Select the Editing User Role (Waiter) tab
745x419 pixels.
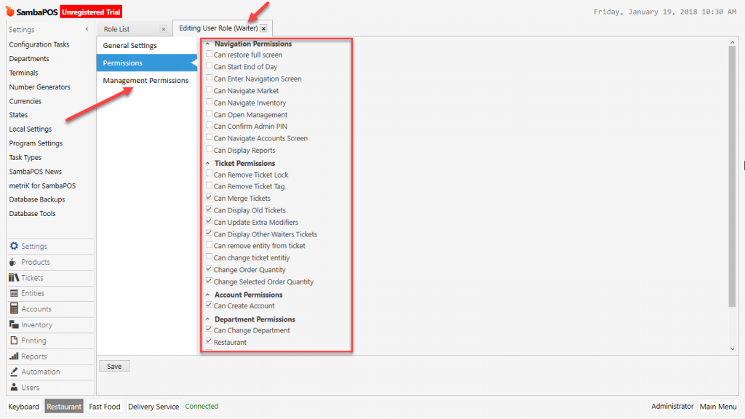pos(218,28)
